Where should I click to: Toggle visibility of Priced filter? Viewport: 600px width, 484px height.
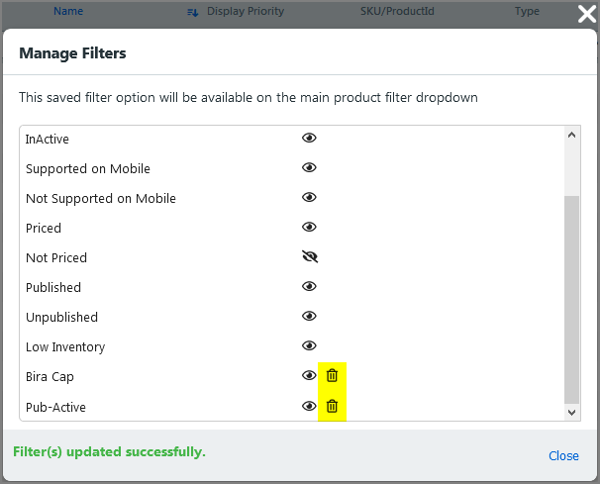[x=309, y=228]
